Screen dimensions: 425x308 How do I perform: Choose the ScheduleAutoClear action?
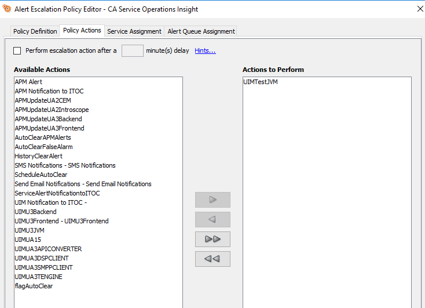pos(98,175)
